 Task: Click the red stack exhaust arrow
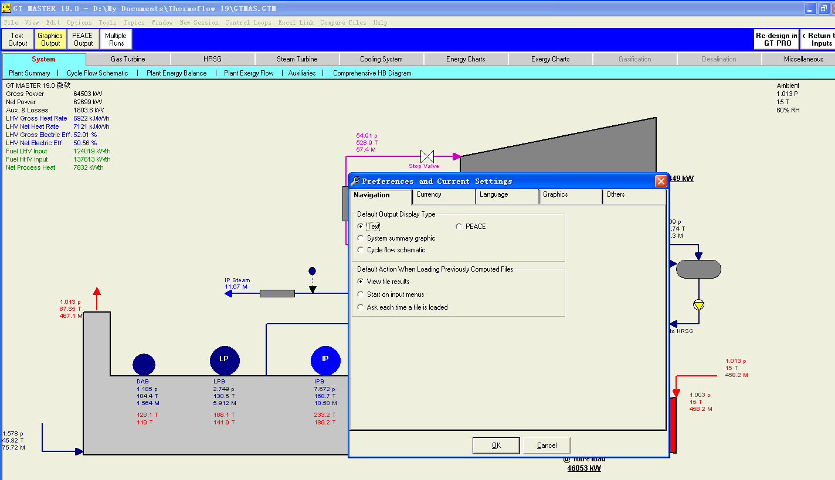pos(97,299)
